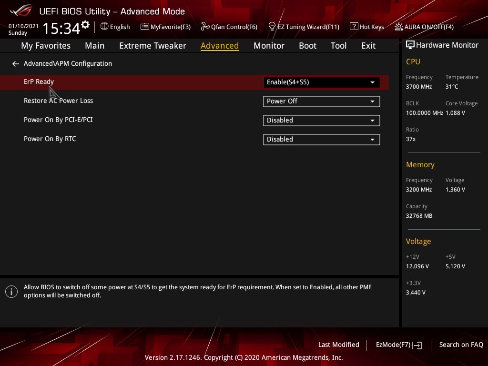Click arrow of Enable(S4+S5) combo box

coord(372,82)
